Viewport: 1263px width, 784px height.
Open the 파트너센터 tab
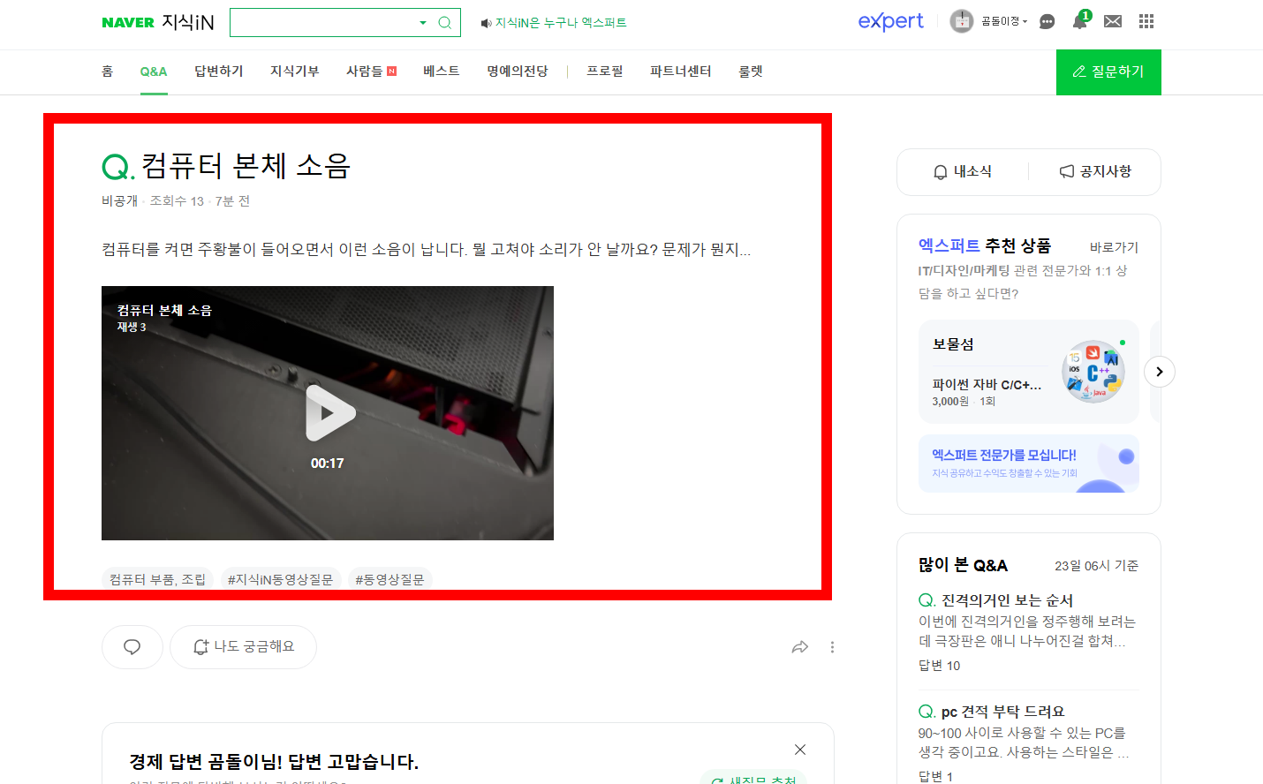680,72
